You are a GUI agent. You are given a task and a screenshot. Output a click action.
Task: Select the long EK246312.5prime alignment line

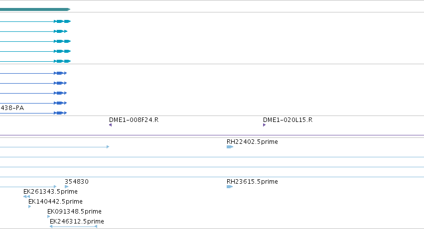[x=74, y=227]
